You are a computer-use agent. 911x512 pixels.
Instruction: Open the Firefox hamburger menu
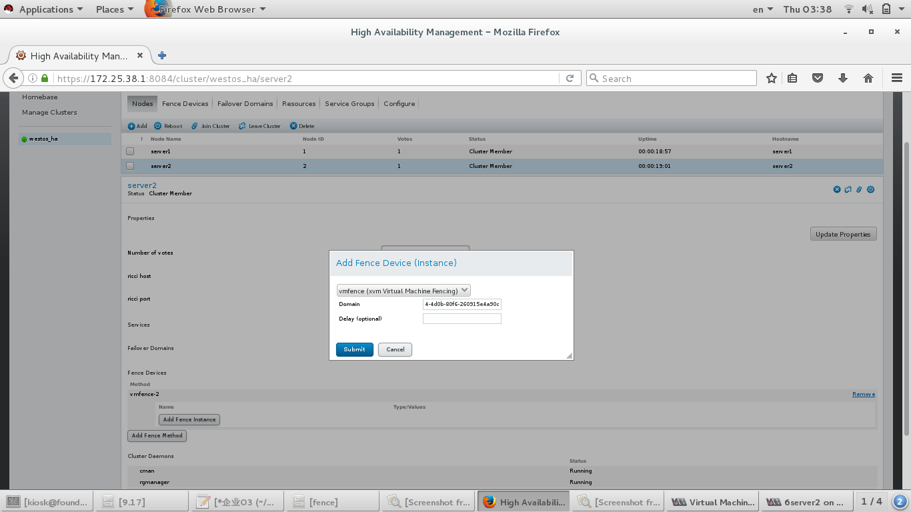[x=896, y=78]
